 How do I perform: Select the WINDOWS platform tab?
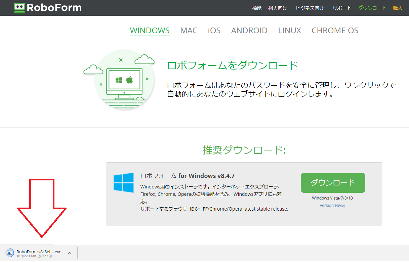tap(150, 31)
